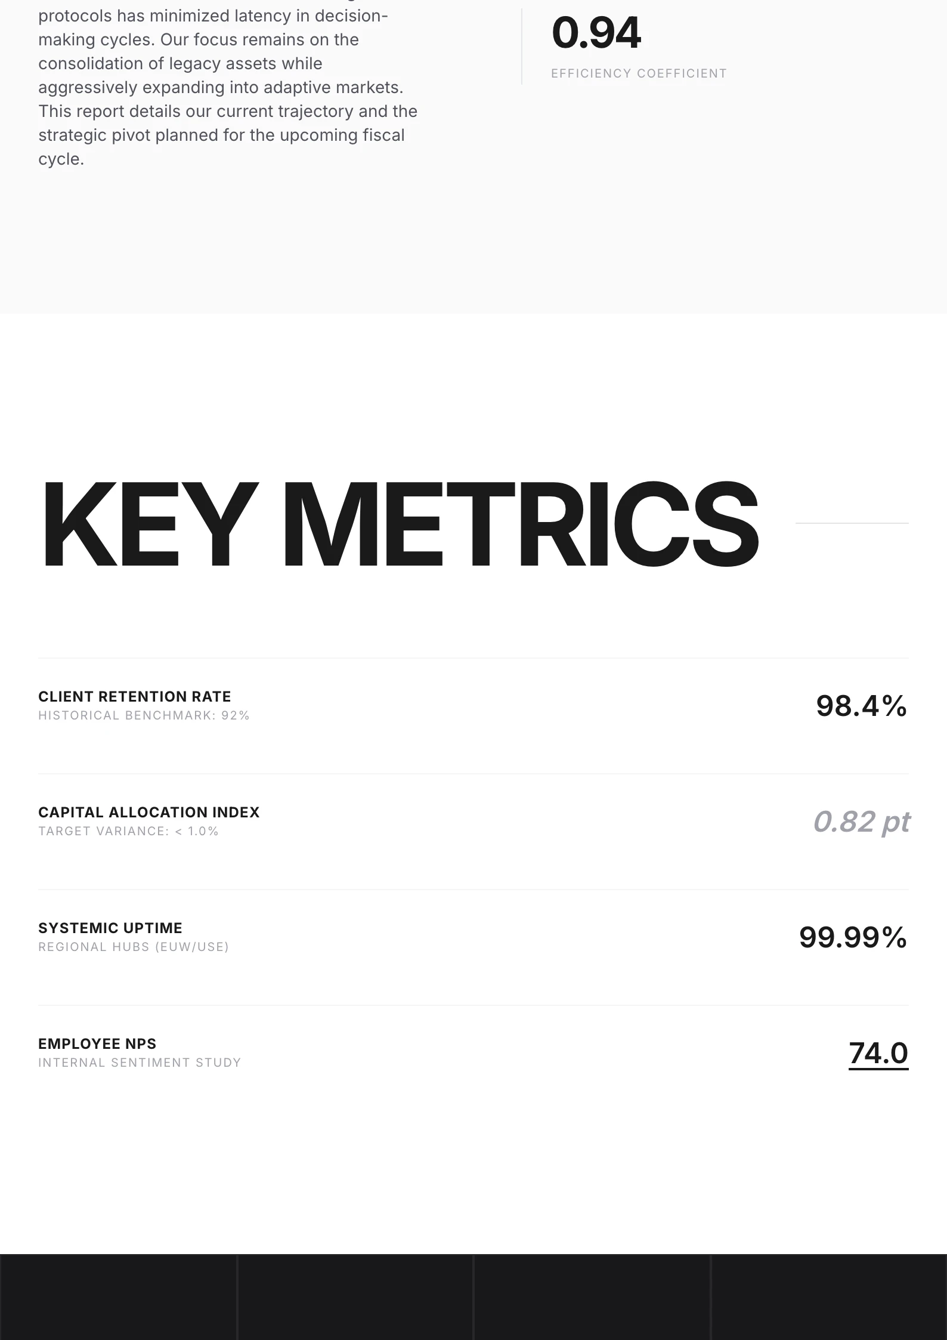947x1340 pixels.
Task: Click the horizontal line beside KEY METRICS
Action: [852, 523]
